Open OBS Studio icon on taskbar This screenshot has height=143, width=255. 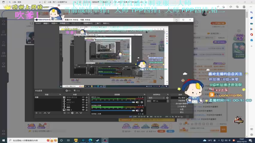tap(105, 140)
